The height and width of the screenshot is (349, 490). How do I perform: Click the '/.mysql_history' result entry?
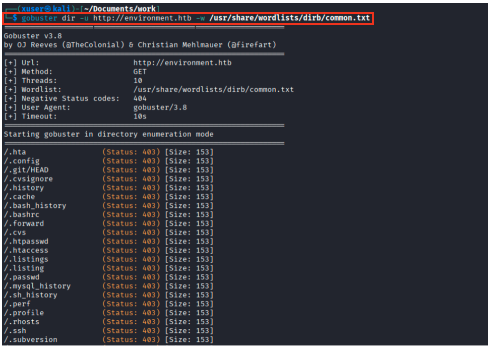click(x=37, y=286)
